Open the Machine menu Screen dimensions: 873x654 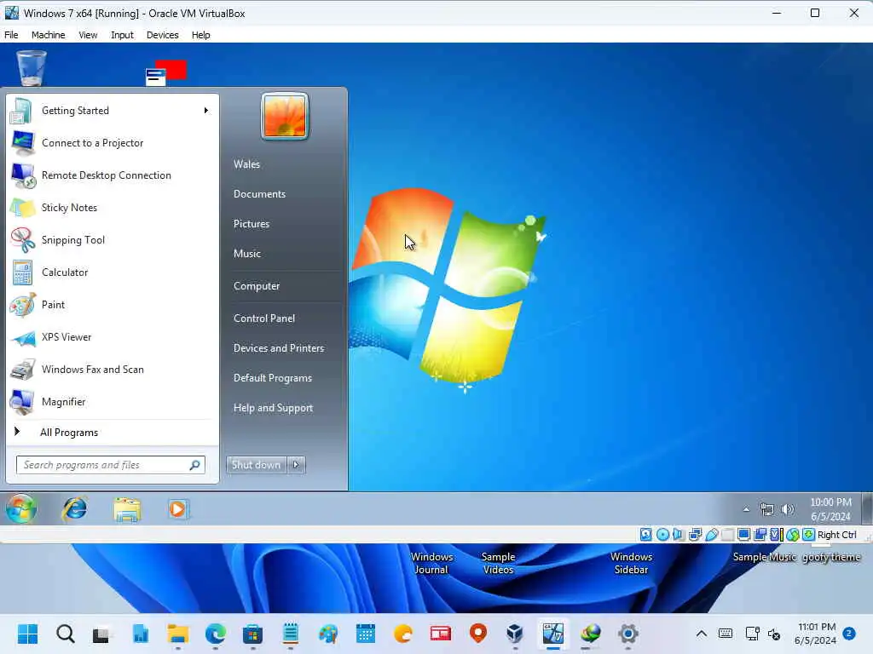click(48, 34)
